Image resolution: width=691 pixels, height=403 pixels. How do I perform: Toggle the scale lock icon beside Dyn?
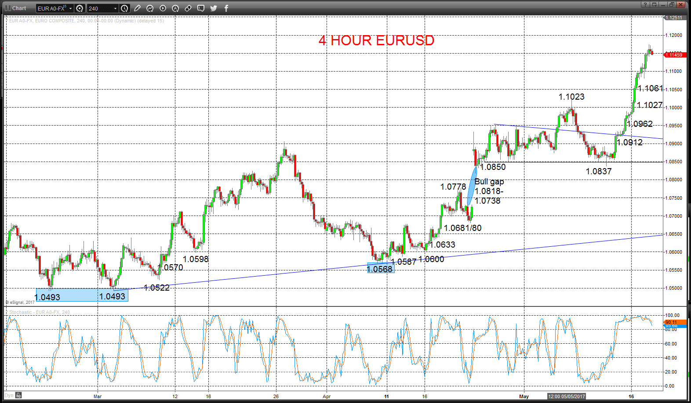coord(18,396)
